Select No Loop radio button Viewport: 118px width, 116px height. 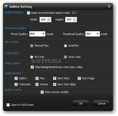[x=32, y=57]
